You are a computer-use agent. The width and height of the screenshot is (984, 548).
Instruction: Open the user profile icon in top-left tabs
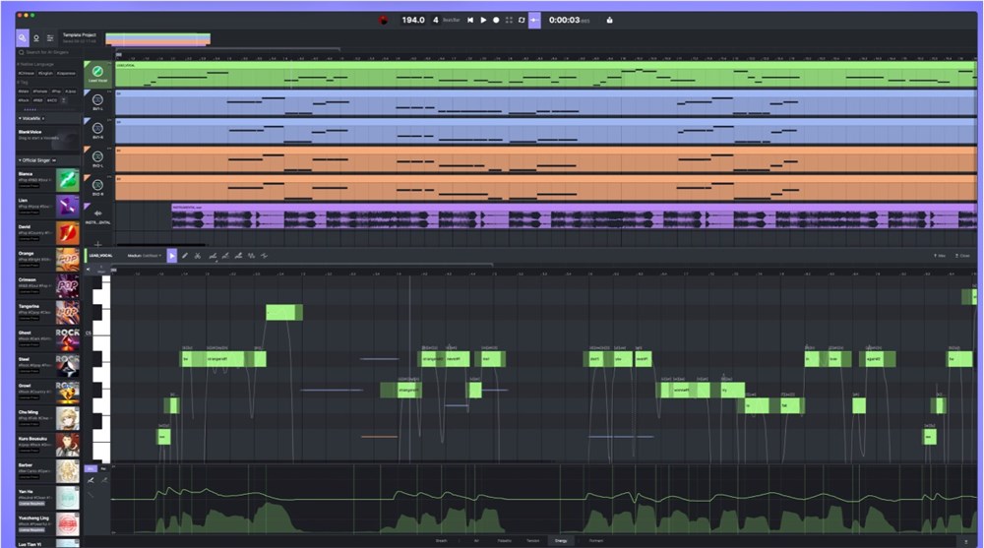(x=36, y=38)
